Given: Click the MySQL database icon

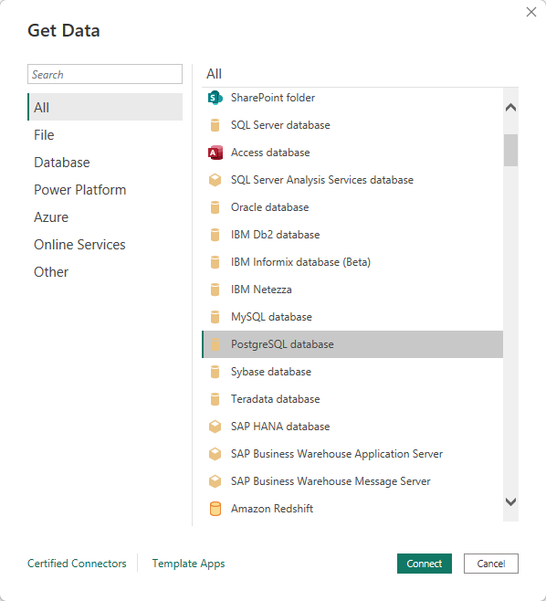Looking at the screenshot, I should tap(215, 317).
